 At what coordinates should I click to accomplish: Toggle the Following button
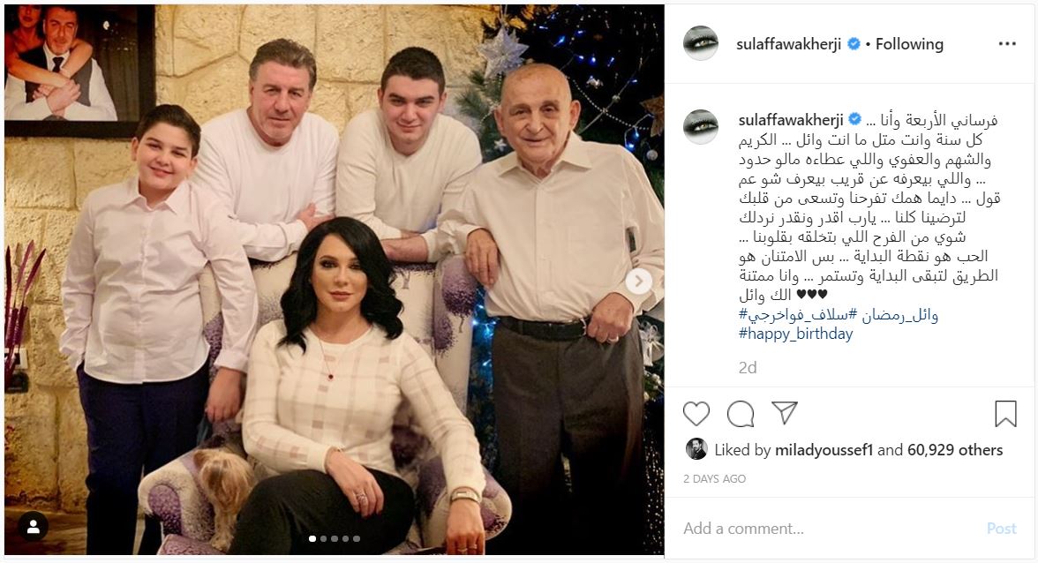[909, 44]
